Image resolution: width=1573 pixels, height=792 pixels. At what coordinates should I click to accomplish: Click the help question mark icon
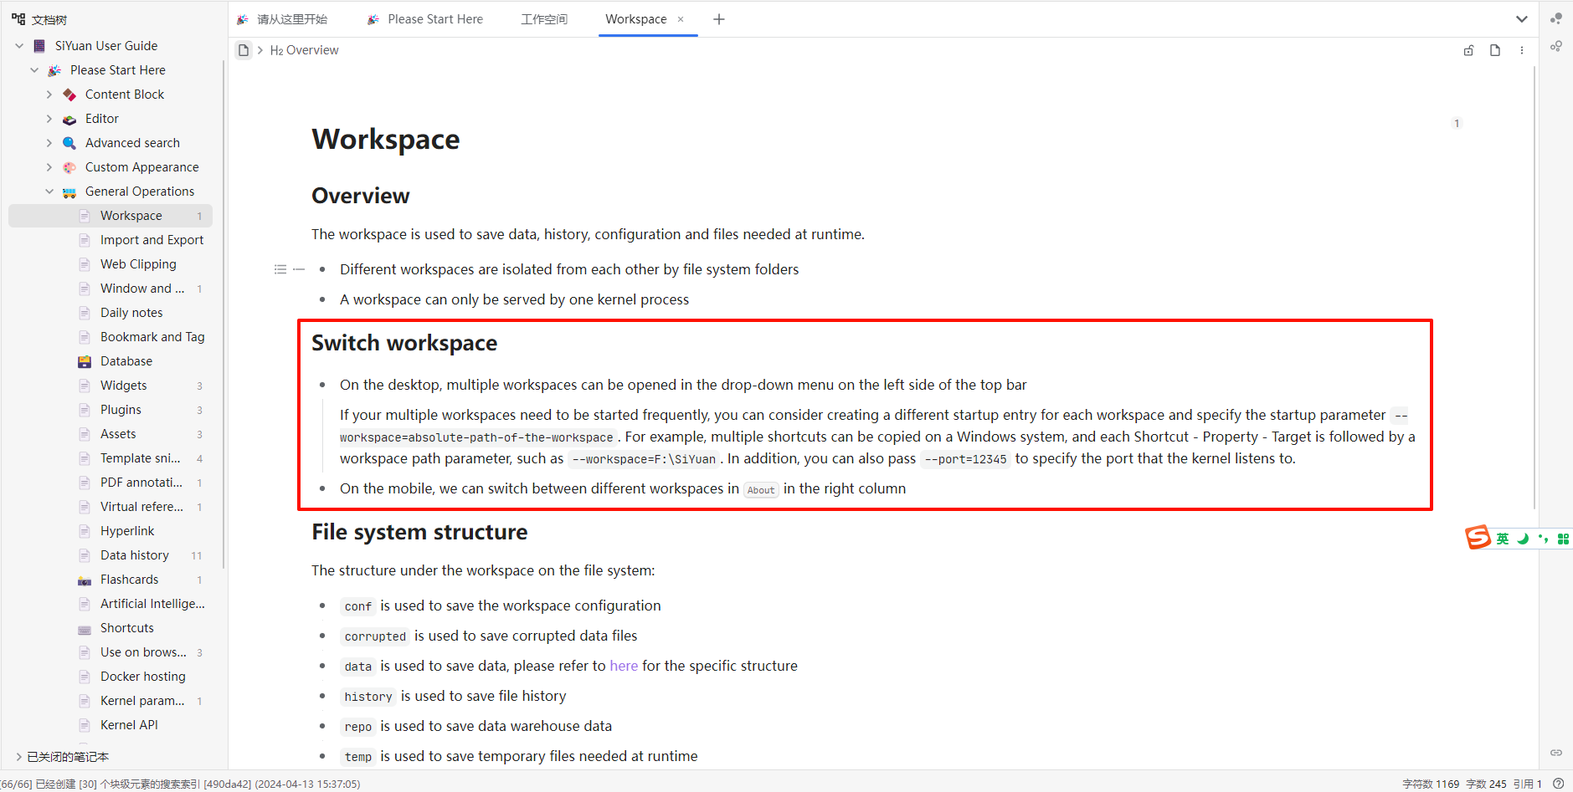(1558, 784)
